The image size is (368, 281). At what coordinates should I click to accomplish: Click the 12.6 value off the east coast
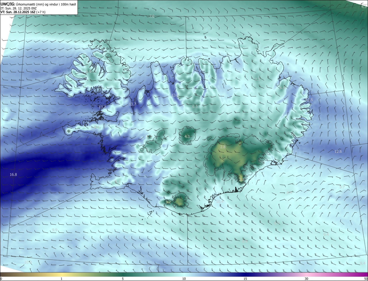point(338,151)
